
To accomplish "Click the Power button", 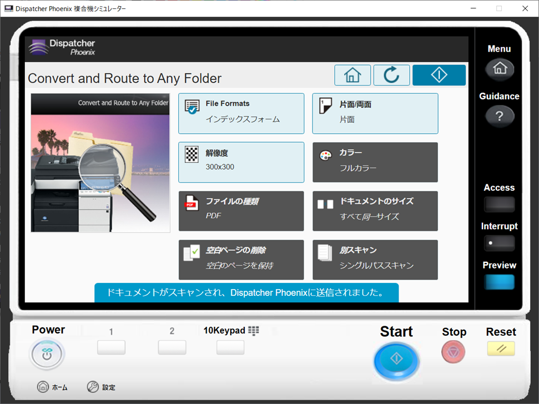I will point(47,354).
